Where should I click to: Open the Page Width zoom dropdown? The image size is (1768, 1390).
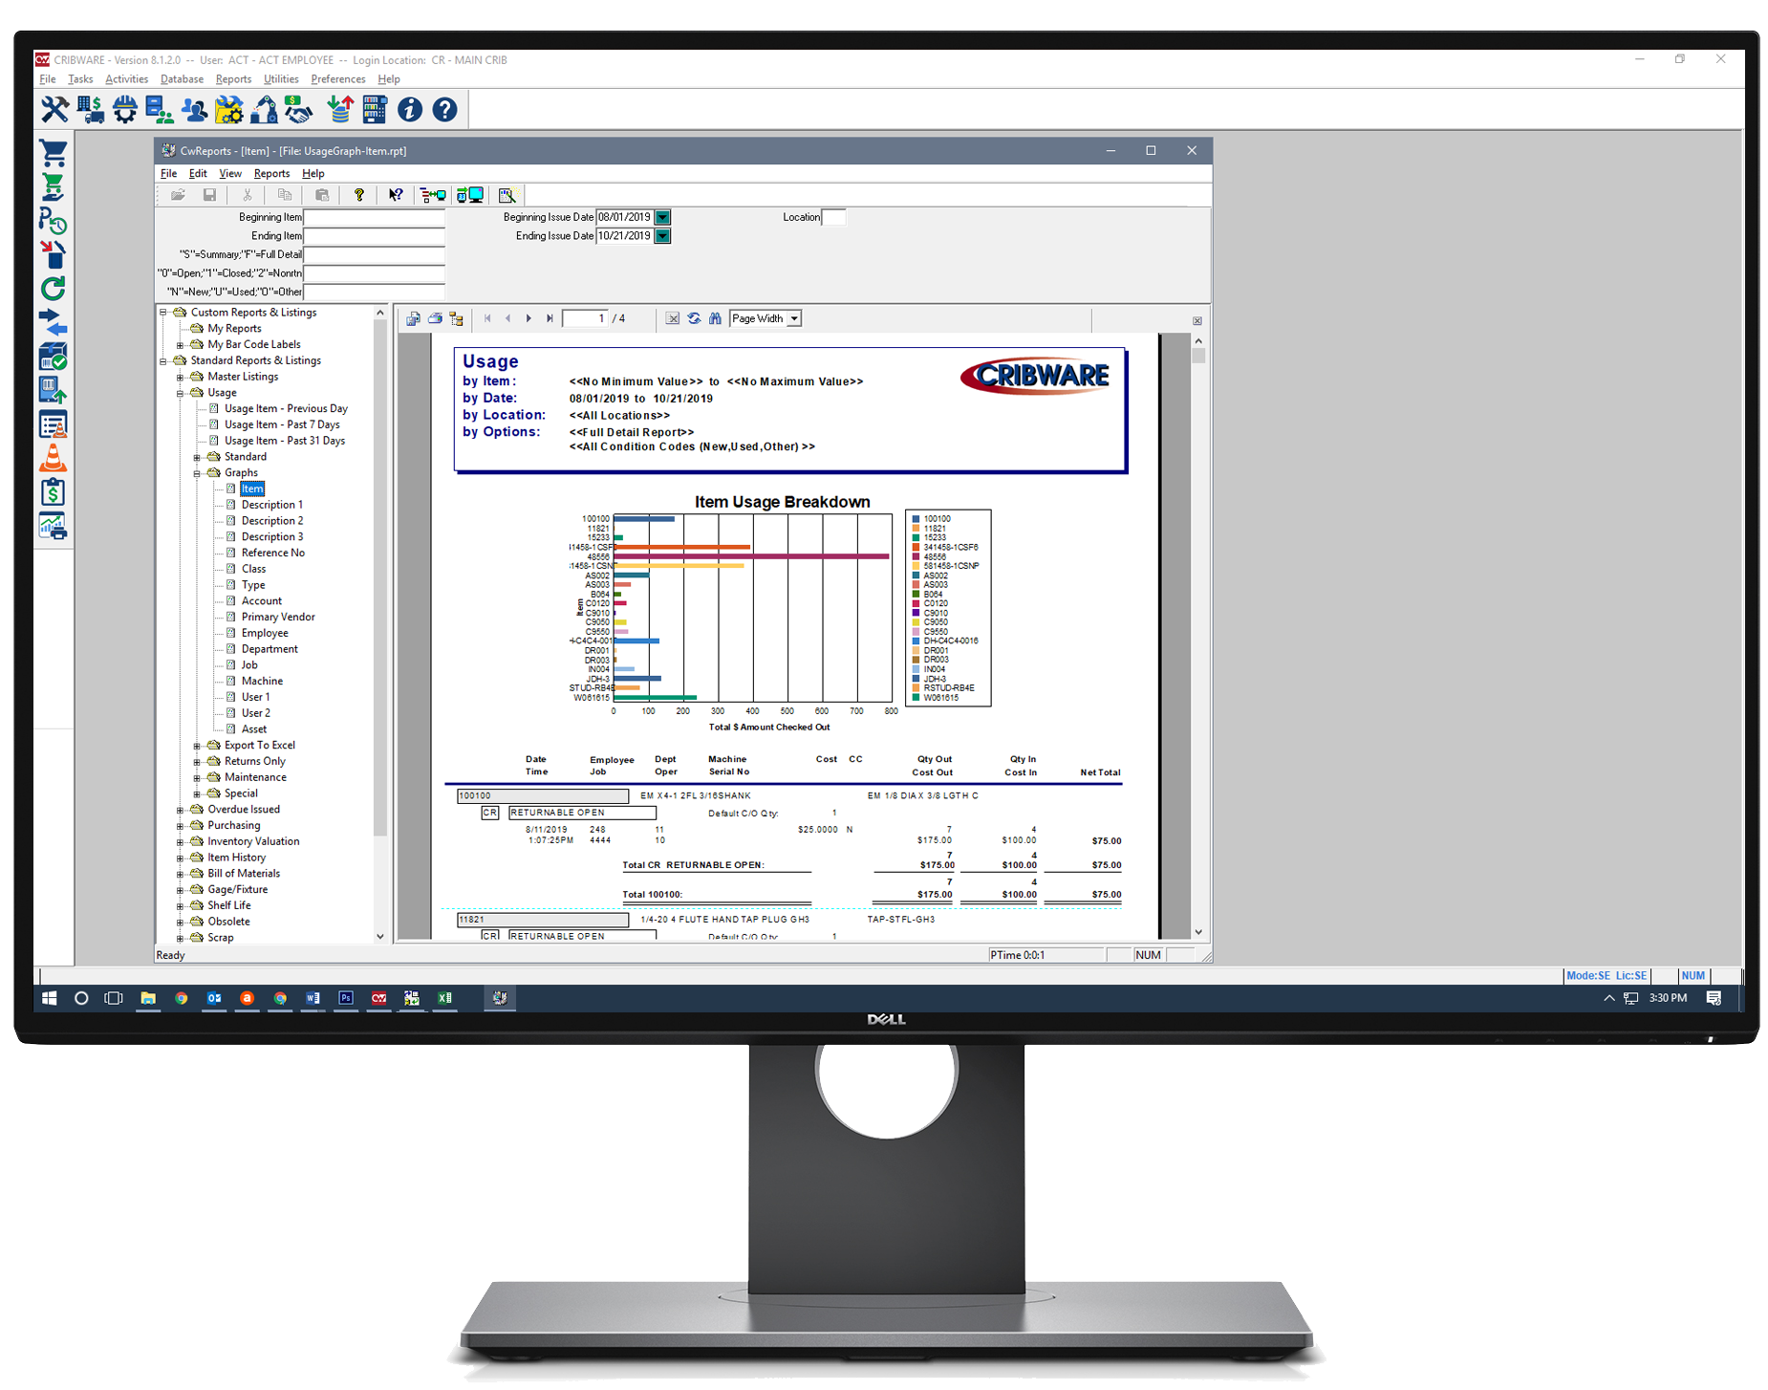coord(794,318)
